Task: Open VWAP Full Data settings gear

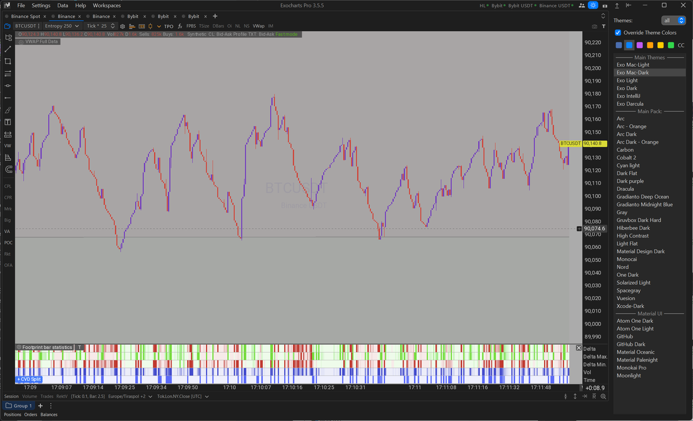Action: point(21,42)
